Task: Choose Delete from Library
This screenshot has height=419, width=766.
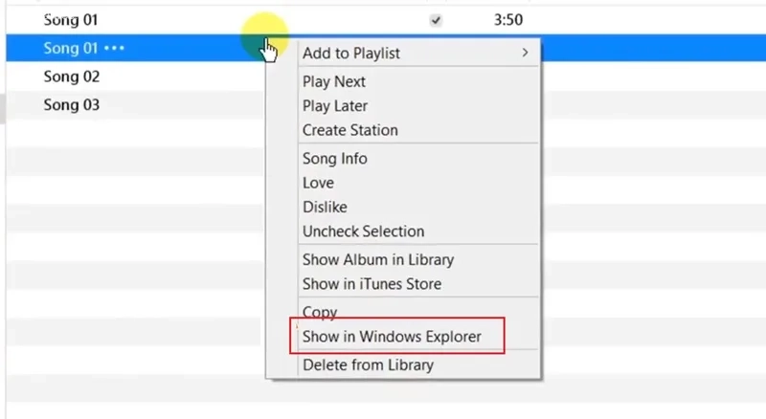Action: click(418, 364)
